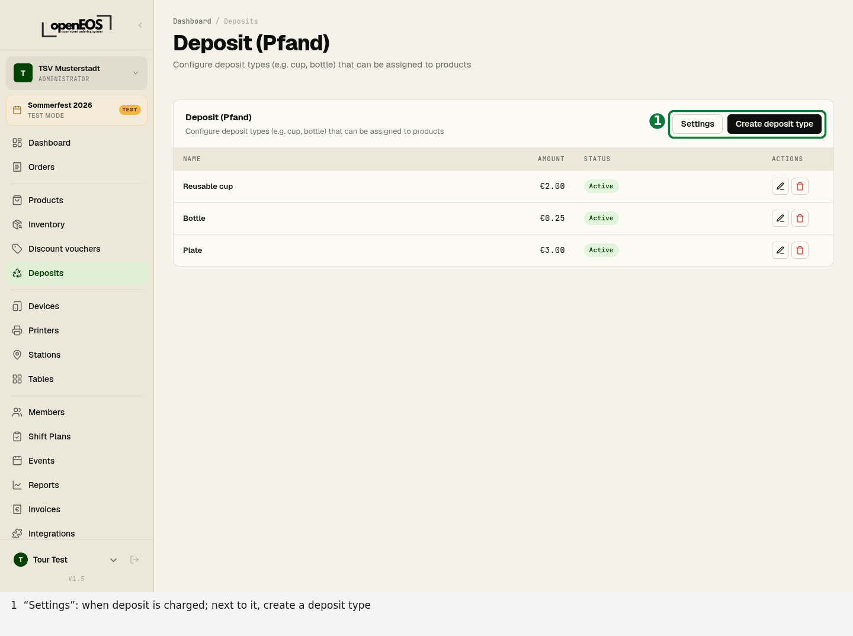The image size is (853, 636).
Task: Edit the Reusable cup deposit
Action: click(780, 187)
